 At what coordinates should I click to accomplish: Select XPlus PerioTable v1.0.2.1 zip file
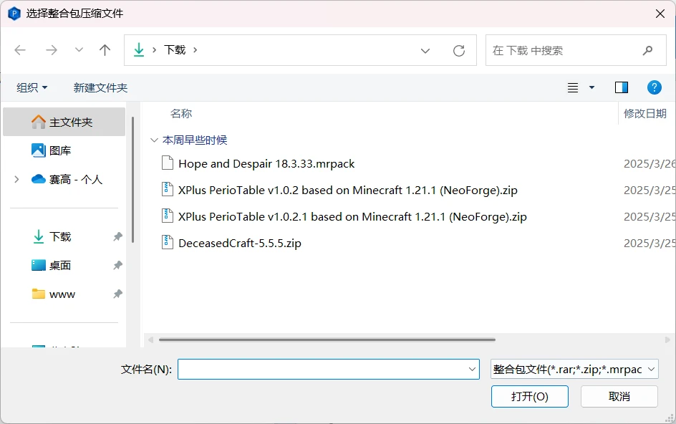352,216
